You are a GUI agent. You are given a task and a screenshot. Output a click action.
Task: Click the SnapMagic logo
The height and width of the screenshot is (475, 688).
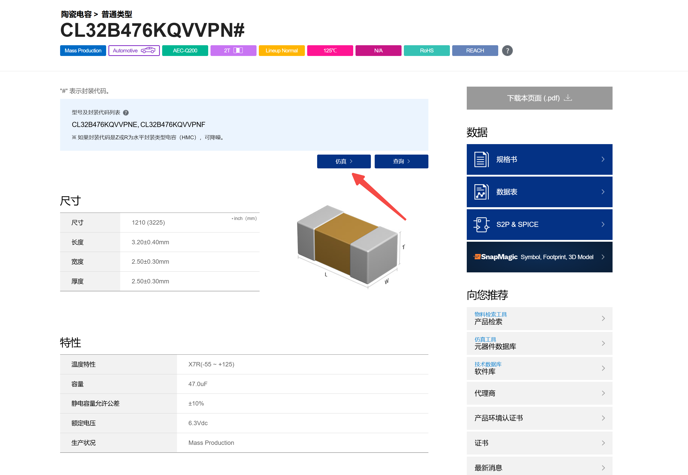496,257
